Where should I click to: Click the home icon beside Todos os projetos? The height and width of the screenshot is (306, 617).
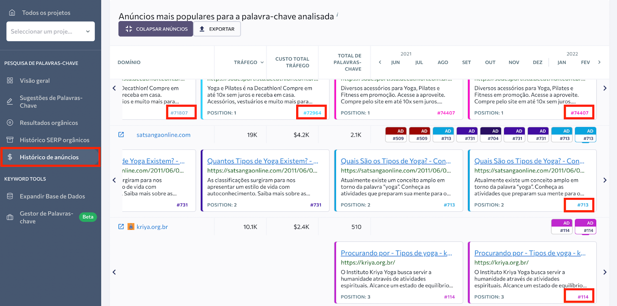click(12, 13)
